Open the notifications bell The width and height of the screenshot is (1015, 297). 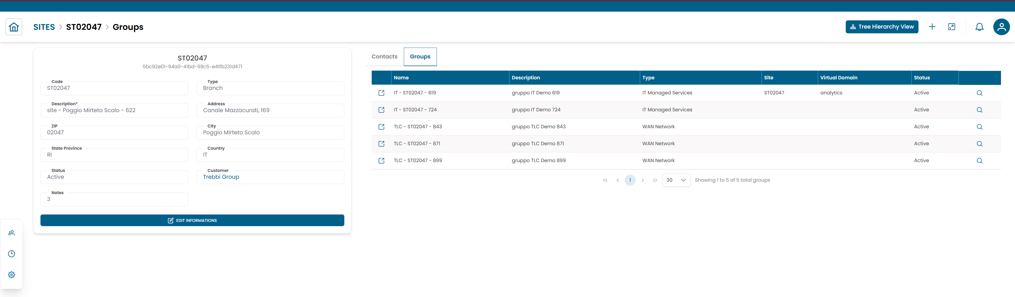979,27
